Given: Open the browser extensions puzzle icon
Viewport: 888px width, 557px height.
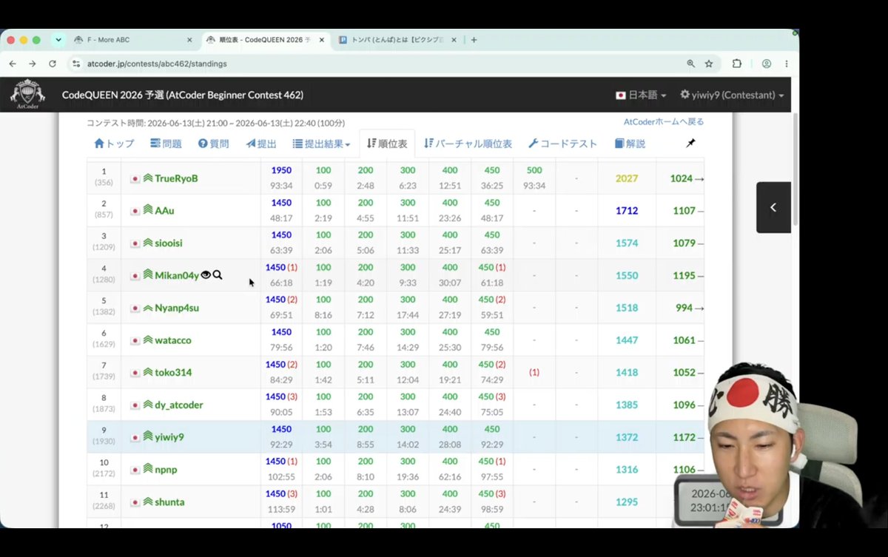Looking at the screenshot, I should [737, 64].
